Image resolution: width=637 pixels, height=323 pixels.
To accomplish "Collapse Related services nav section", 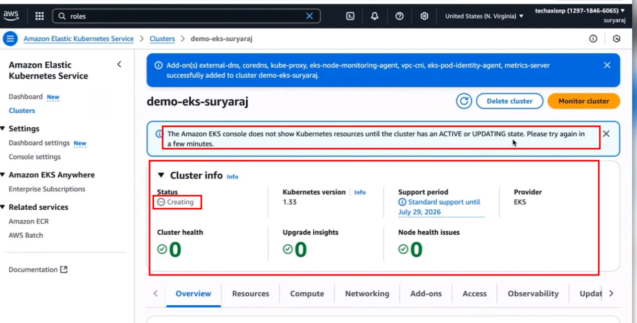I will tap(4, 207).
